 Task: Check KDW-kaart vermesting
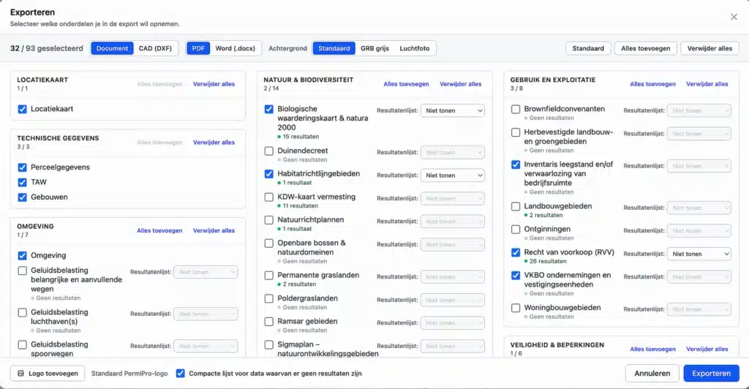click(269, 197)
